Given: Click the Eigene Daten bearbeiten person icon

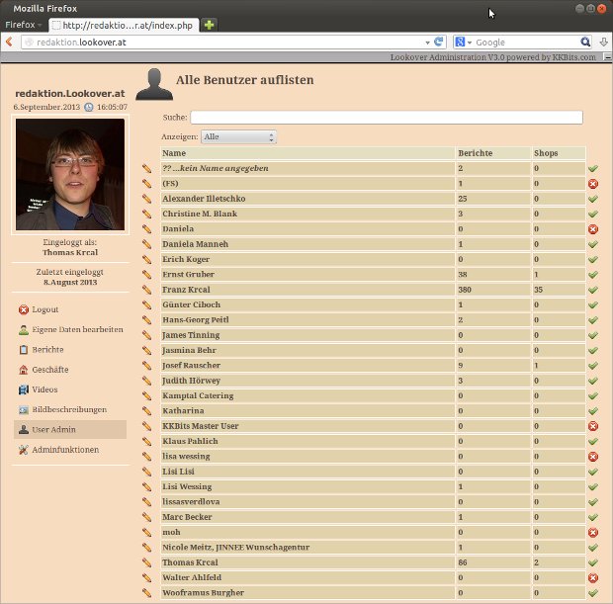Looking at the screenshot, I should [24, 329].
